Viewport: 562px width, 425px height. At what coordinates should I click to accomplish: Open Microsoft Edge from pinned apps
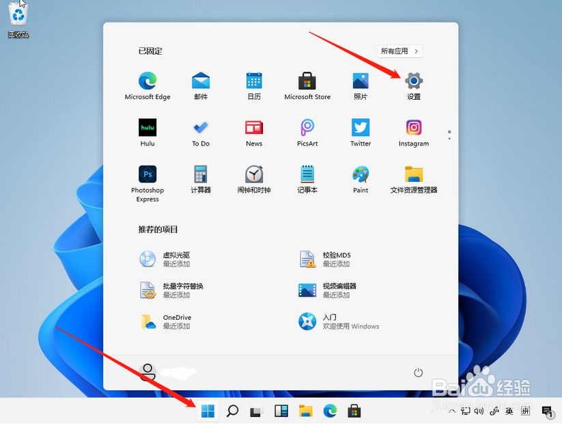coord(147,86)
